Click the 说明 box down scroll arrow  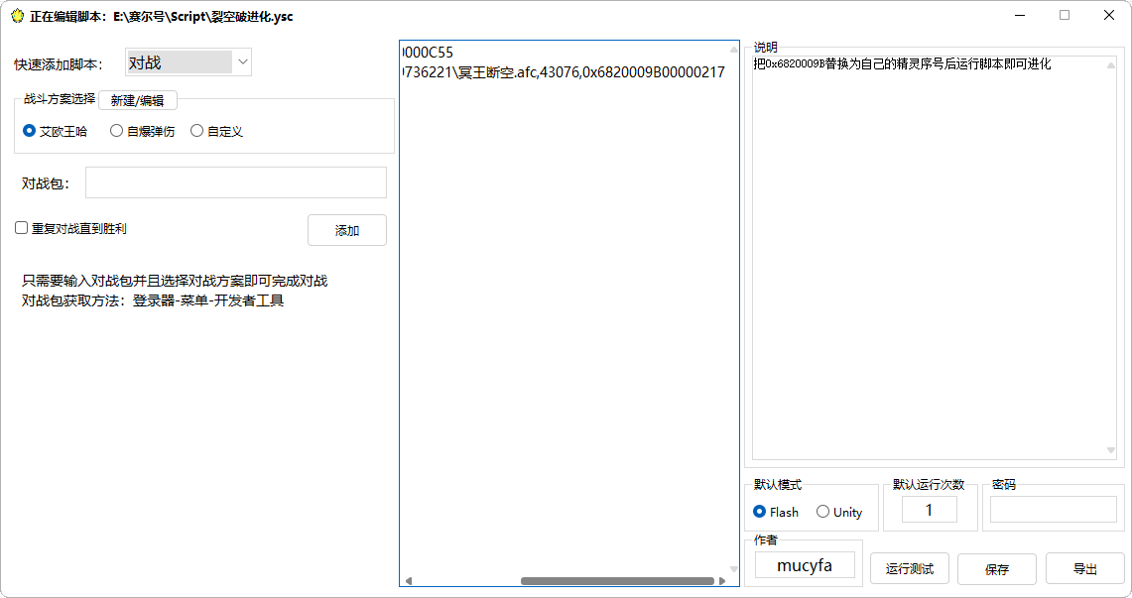1111,450
